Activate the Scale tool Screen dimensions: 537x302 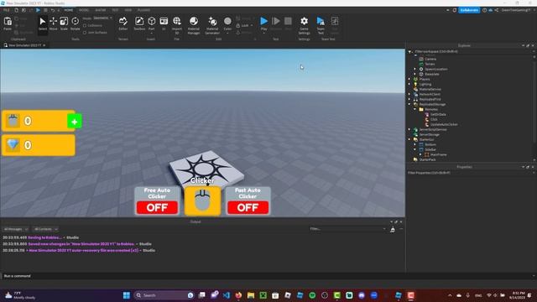64,24
